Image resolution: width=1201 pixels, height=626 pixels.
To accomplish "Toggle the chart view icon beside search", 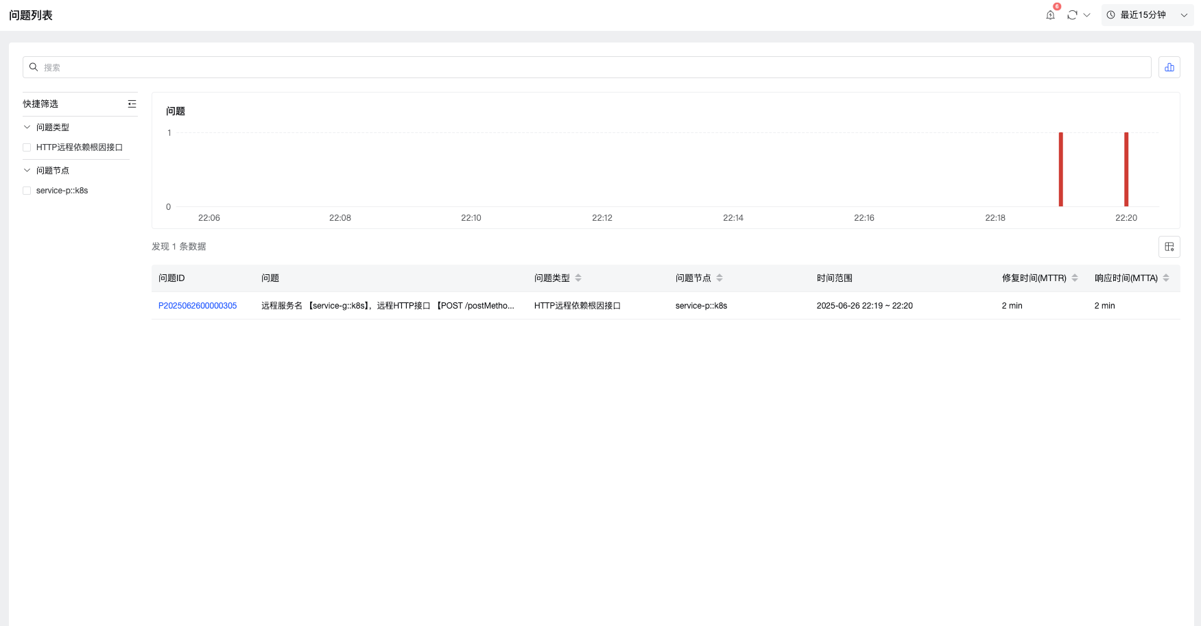I will coord(1169,67).
